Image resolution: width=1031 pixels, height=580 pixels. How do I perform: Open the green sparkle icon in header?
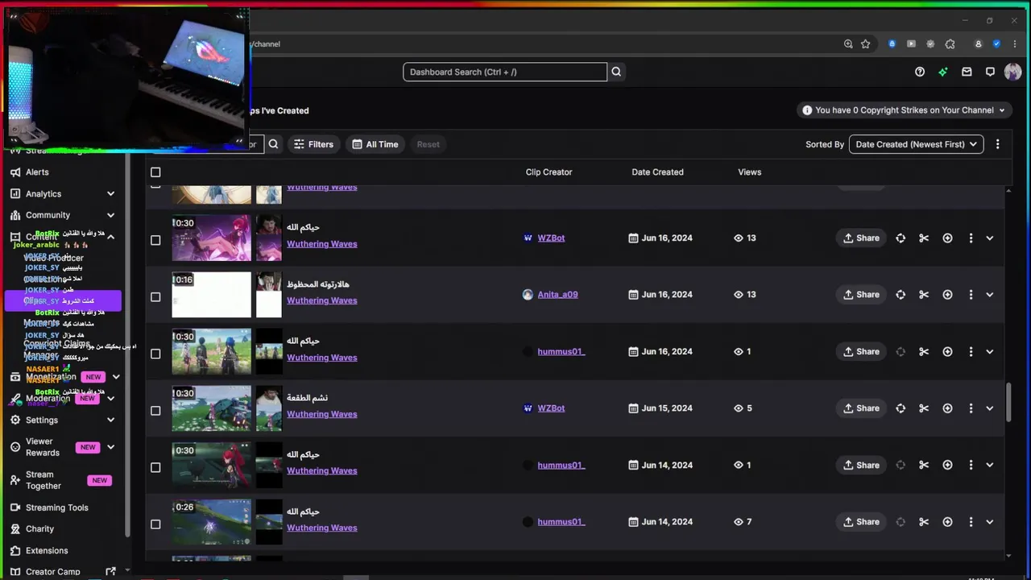943,72
